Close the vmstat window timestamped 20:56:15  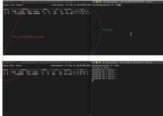(4, 62)
